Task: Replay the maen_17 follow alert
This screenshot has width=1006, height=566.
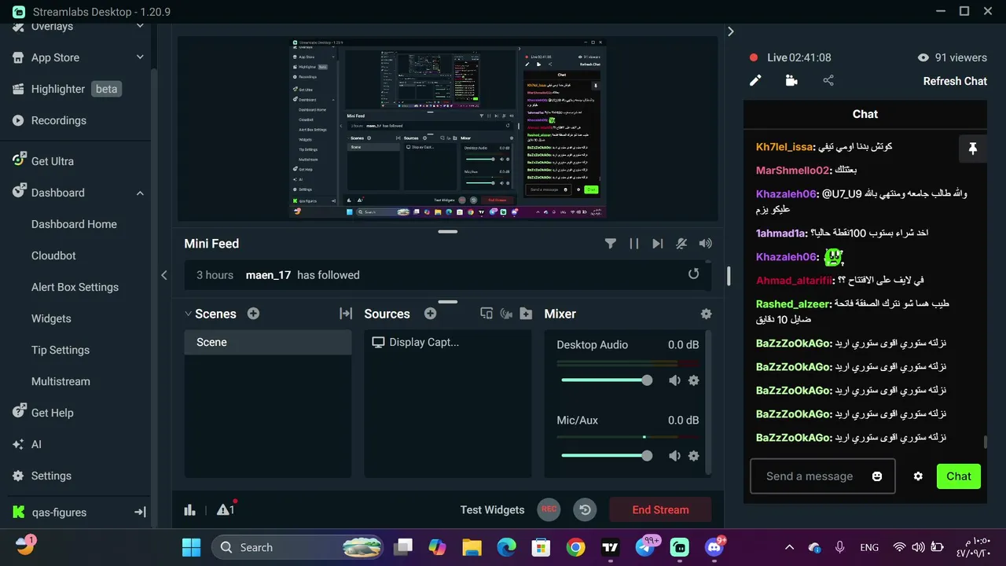Action: tap(693, 274)
